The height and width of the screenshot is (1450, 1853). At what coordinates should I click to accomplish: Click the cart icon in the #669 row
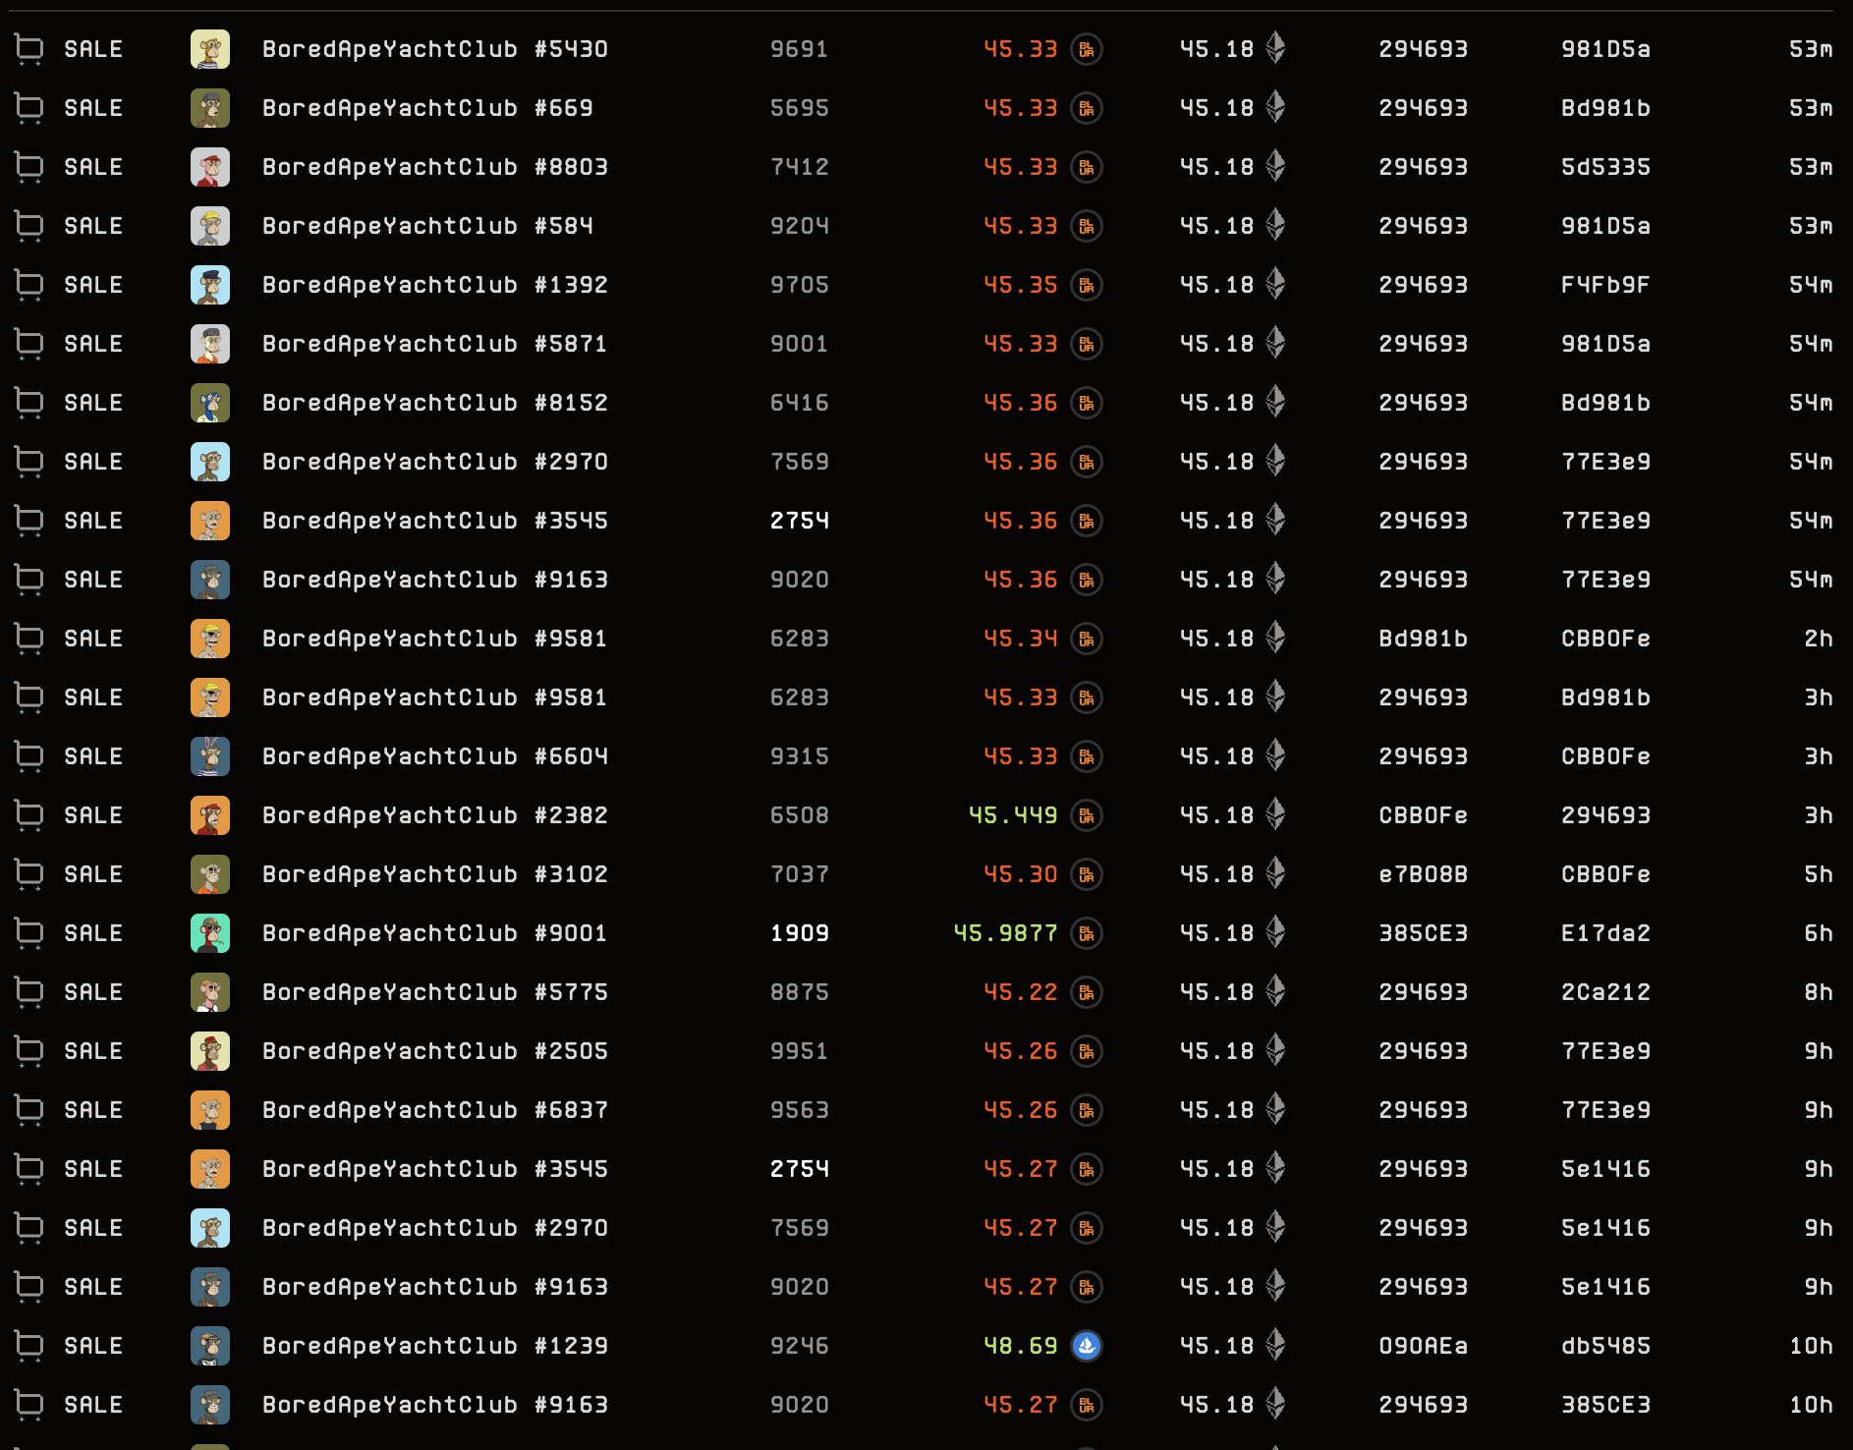coord(29,108)
